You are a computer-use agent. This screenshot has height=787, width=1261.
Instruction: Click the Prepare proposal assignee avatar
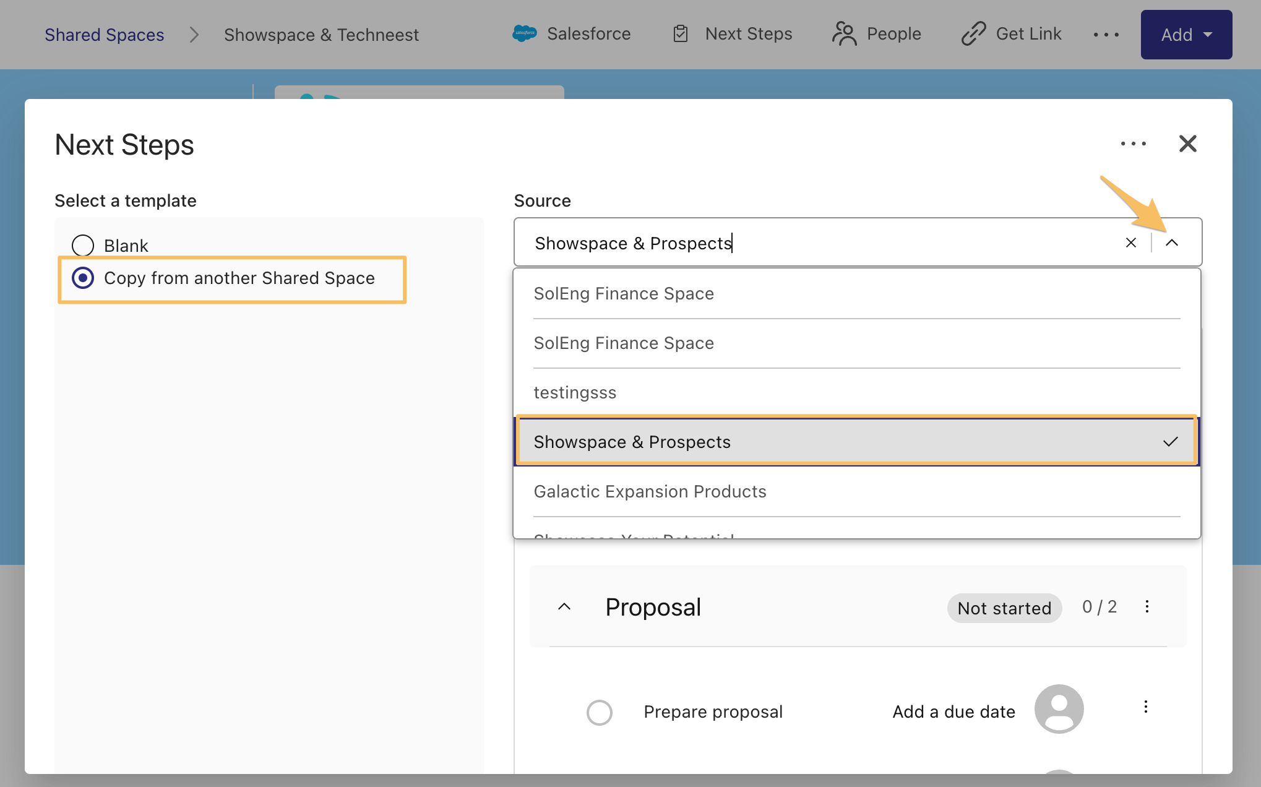1059,709
